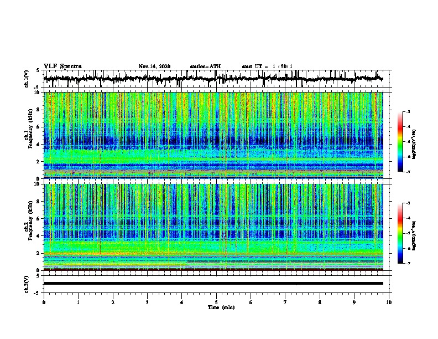Viewport: 438px width, 339px height.
Task: Click the "1" tick on the time axis
Action: (78, 302)
